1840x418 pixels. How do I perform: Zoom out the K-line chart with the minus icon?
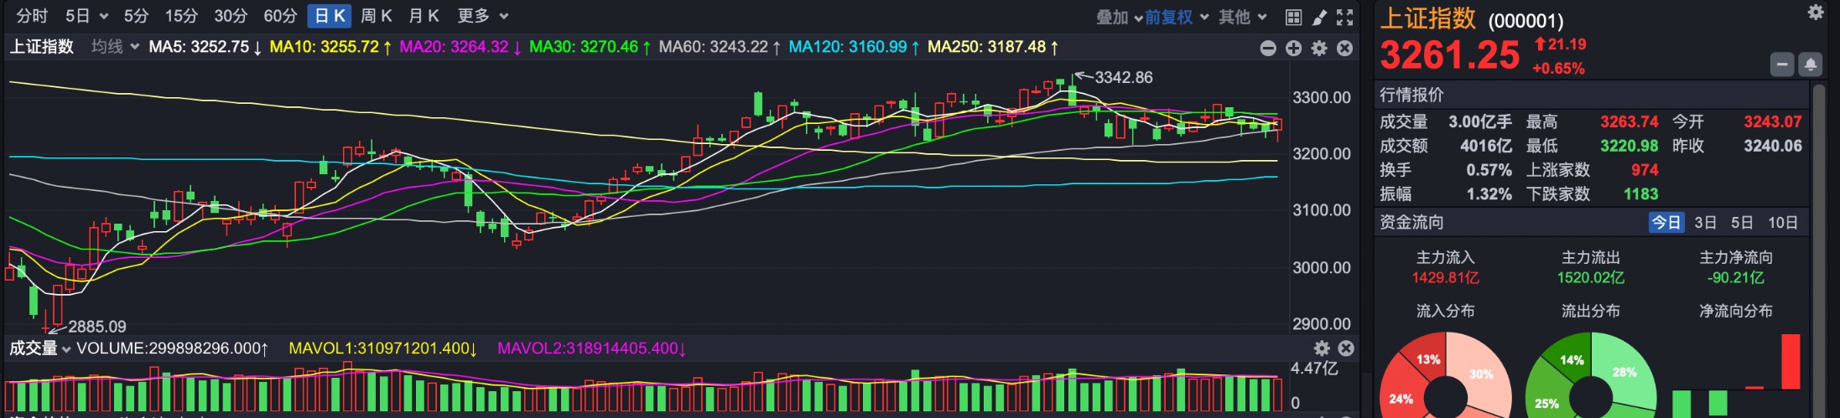1268,49
